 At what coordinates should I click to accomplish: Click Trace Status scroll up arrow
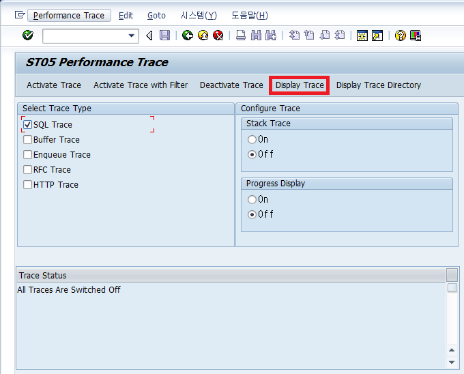pyautogui.click(x=452, y=350)
